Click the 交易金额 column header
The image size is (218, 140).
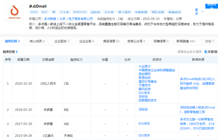coord(48,59)
